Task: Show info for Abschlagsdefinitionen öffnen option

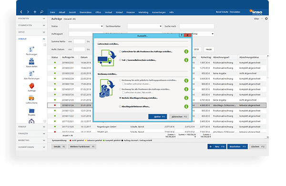Action: [186, 106]
